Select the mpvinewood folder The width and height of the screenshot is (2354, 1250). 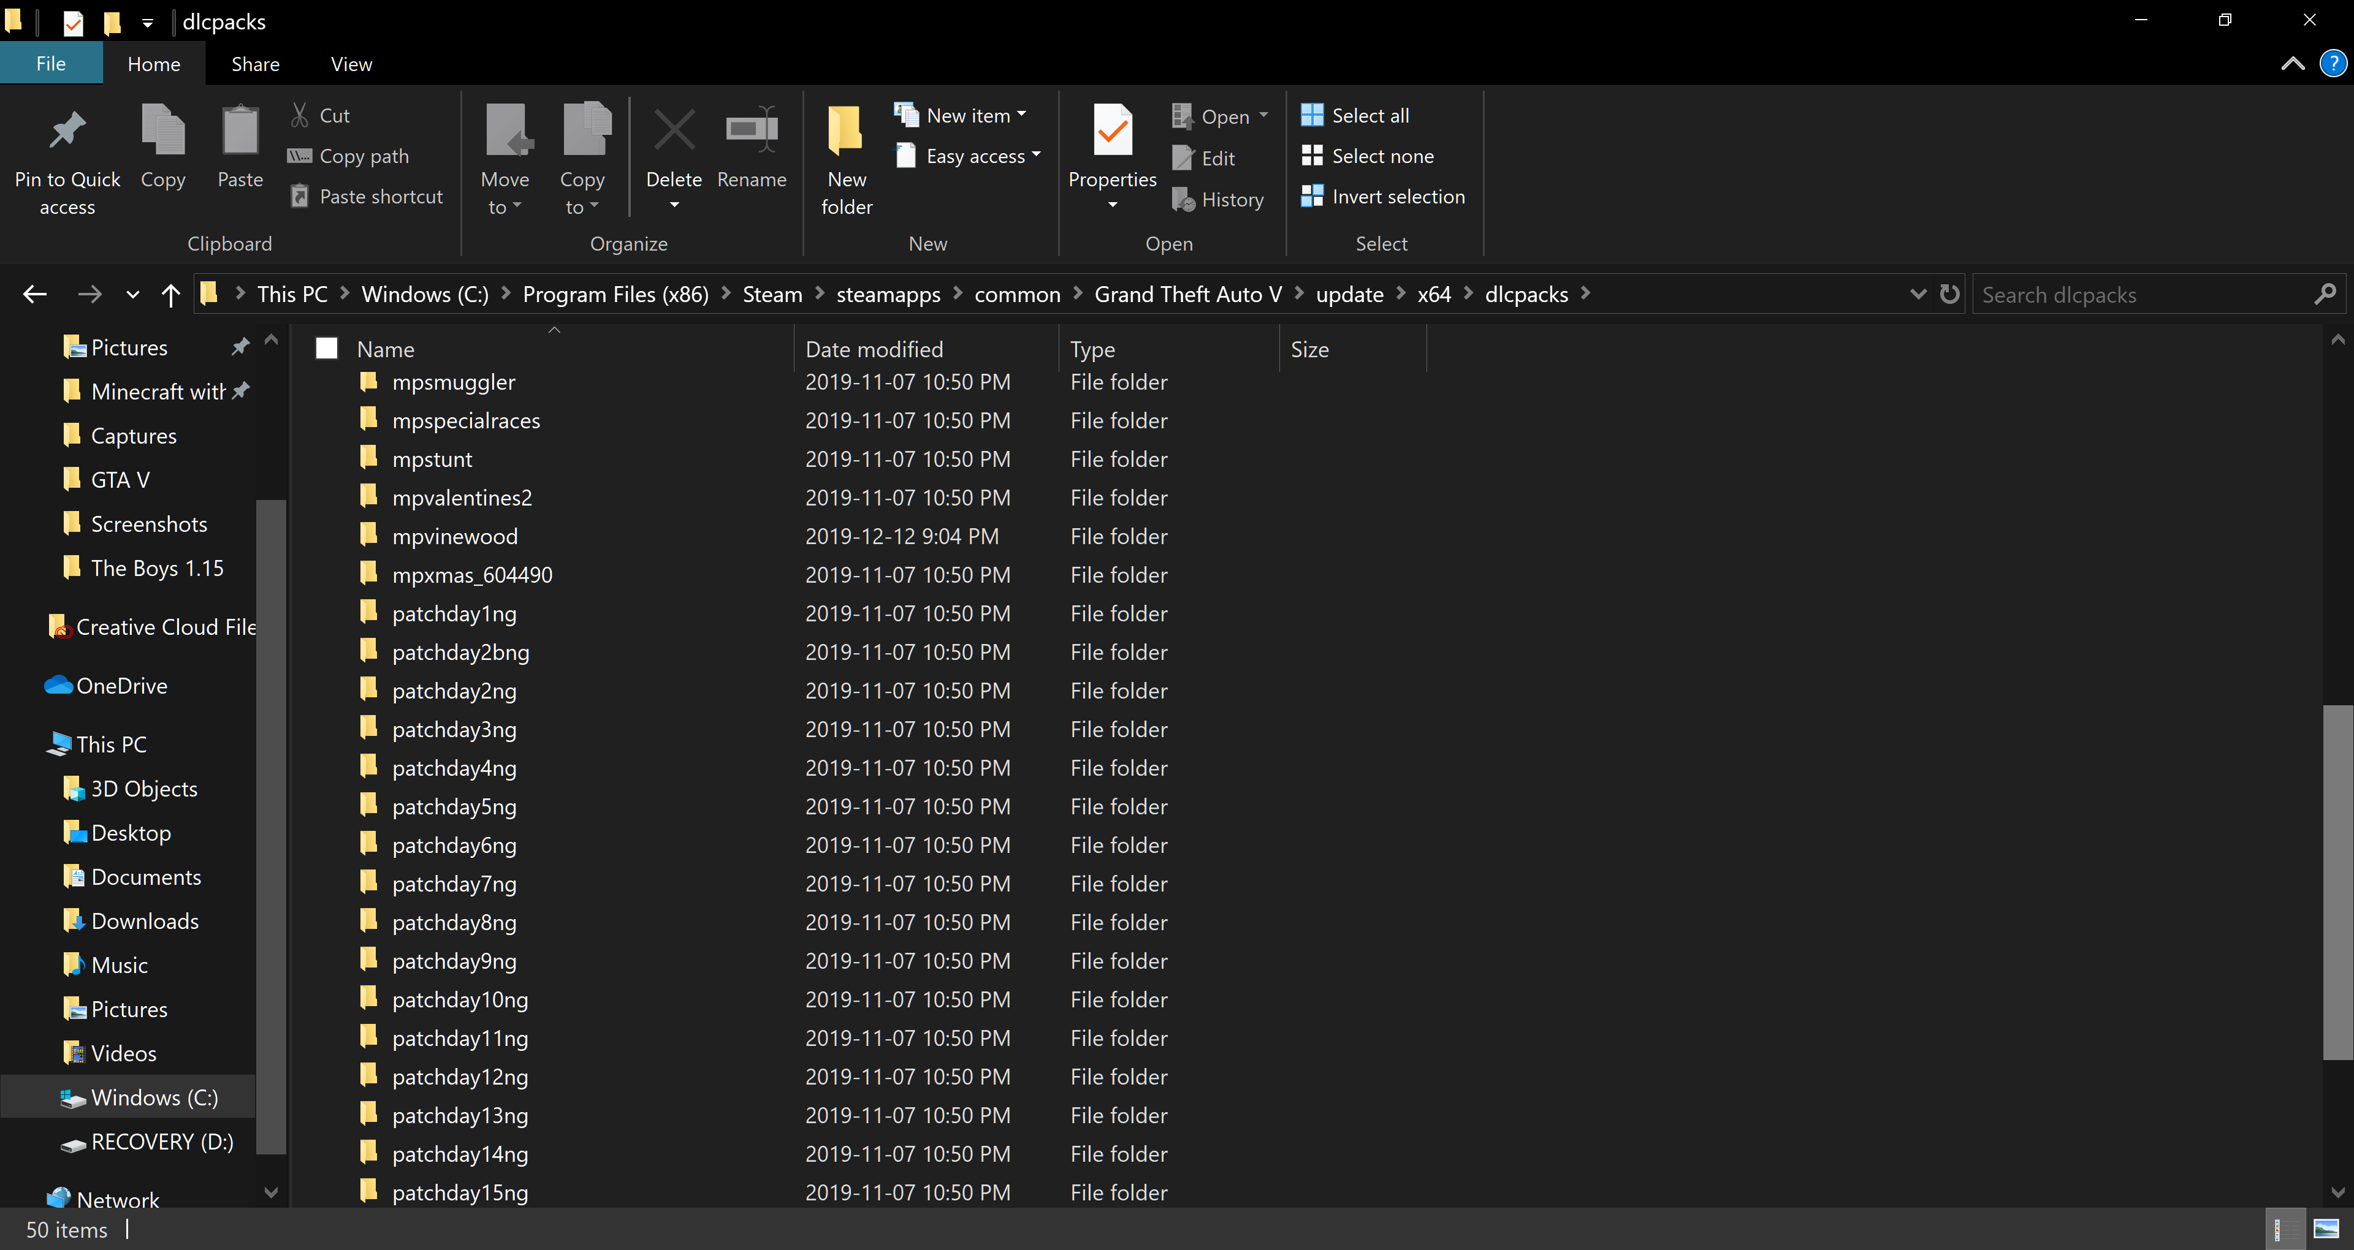coord(455,536)
